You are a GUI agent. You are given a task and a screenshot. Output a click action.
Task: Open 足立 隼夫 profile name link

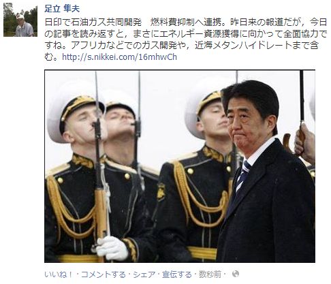tap(62, 9)
